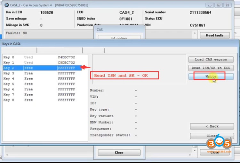
Task: Select the Key 1 row
Action: pyautogui.click(x=42, y=63)
